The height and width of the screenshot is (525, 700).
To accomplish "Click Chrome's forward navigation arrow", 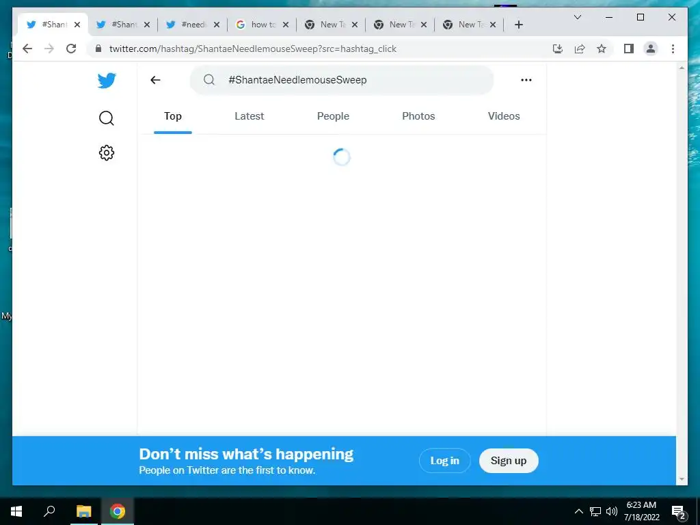I will [49, 49].
